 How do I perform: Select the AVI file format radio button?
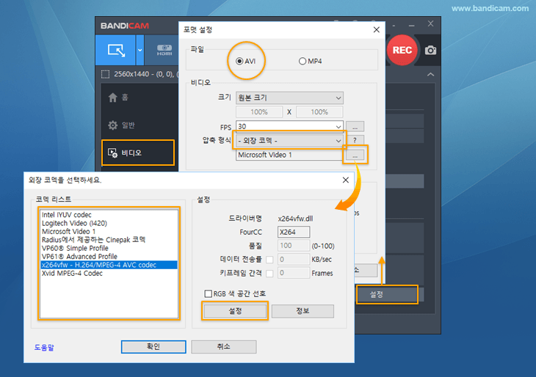coord(240,61)
